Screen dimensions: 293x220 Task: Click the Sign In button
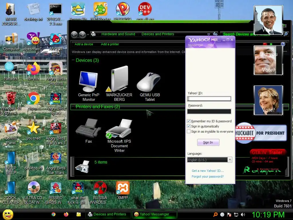coord(208,142)
